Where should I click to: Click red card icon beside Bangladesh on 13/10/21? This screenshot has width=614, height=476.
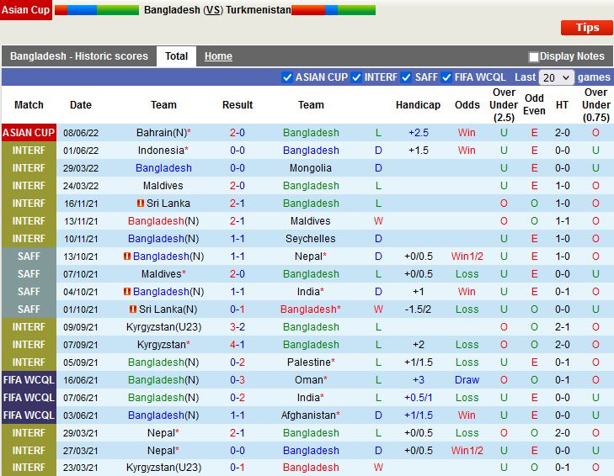click(x=127, y=257)
